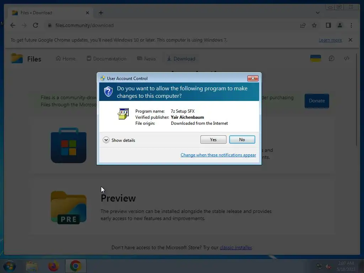364x273 pixels.
Task: Open the Windows Start button
Action: [9, 266]
